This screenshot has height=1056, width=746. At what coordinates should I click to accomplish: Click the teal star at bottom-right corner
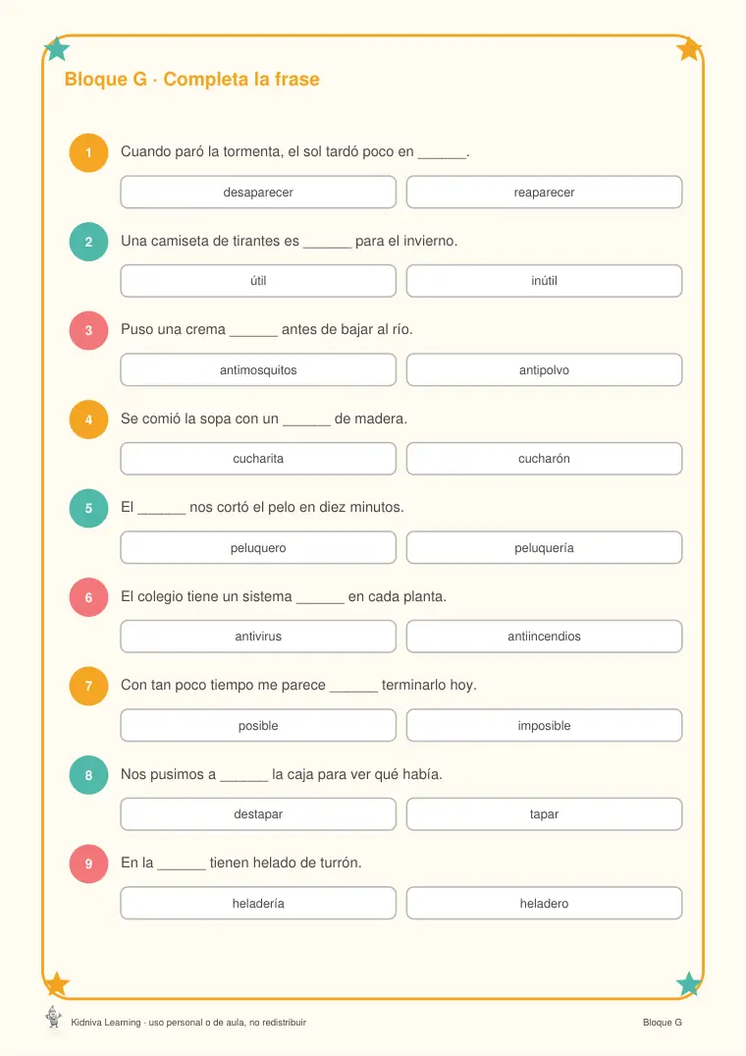click(689, 984)
